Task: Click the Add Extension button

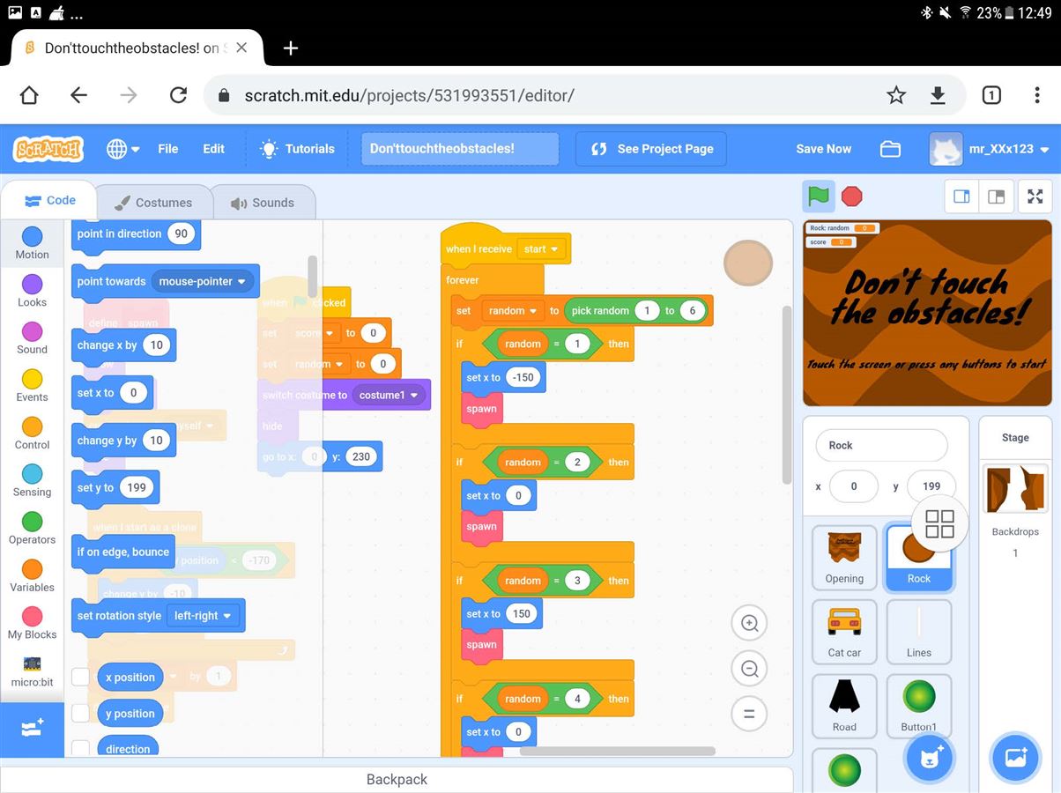Action: click(32, 729)
